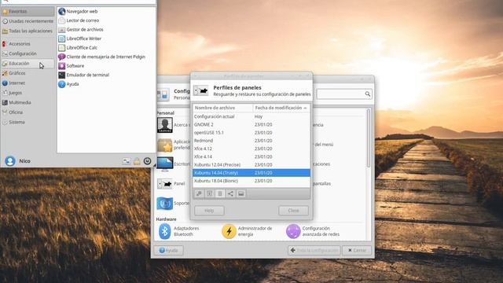Viewport: 503px width, 283px height.
Task: Open the settings icon in menu footer
Action: click(x=127, y=161)
